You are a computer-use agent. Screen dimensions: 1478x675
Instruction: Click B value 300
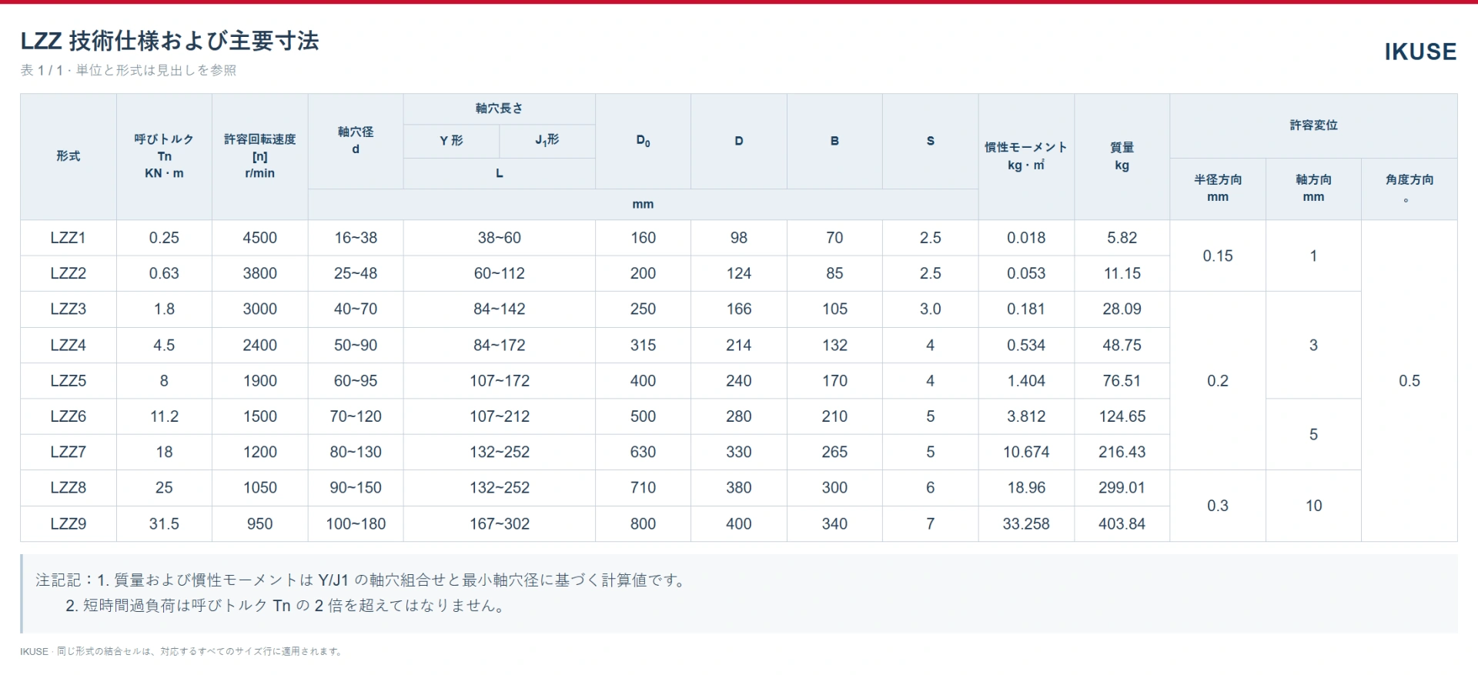pyautogui.click(x=834, y=488)
